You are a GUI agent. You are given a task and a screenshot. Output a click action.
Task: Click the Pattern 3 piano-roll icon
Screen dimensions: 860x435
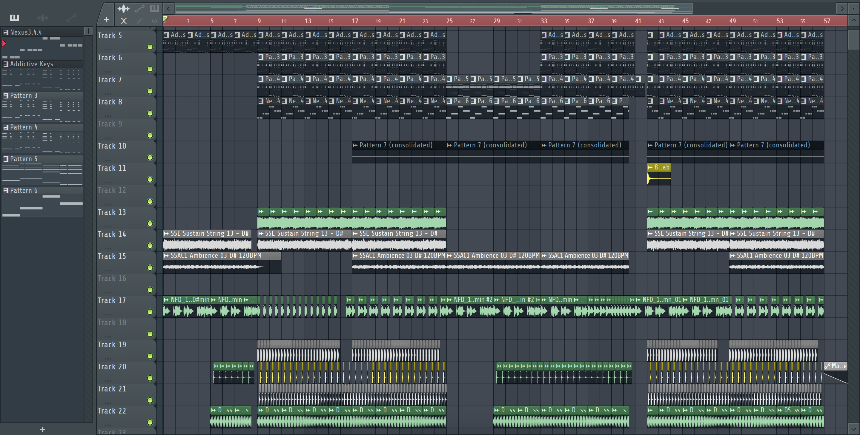(x=6, y=95)
